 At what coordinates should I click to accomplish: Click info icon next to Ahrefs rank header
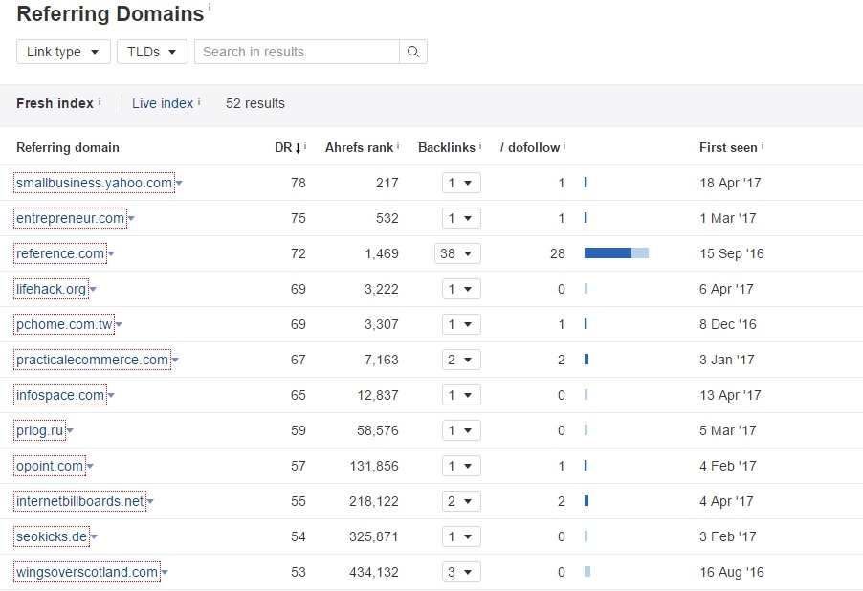(x=398, y=145)
